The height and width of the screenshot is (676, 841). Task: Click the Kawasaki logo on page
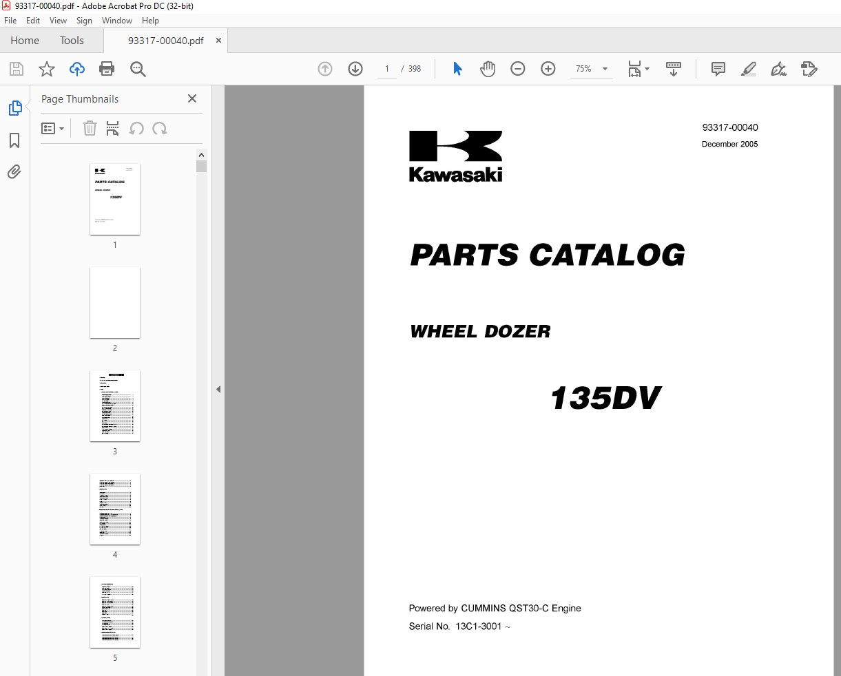456,156
